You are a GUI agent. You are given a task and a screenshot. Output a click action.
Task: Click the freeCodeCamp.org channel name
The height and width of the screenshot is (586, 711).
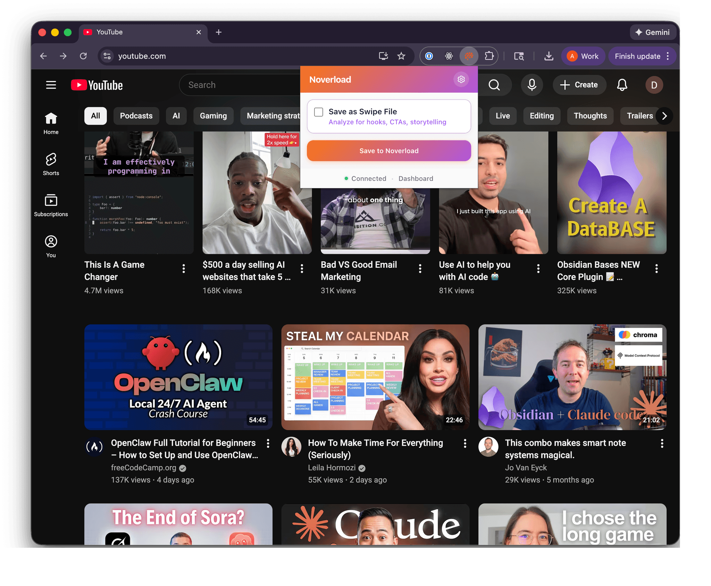(x=143, y=468)
